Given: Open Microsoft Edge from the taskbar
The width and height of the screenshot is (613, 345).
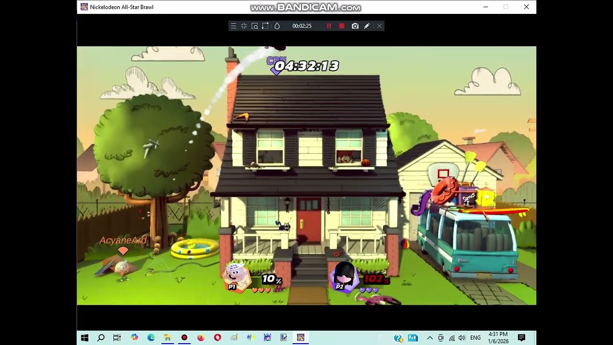Looking at the screenshot, I should pyautogui.click(x=151, y=338).
